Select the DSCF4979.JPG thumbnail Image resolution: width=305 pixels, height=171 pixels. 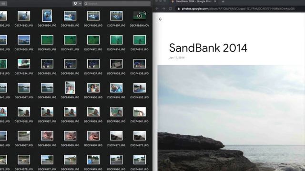coord(93,160)
